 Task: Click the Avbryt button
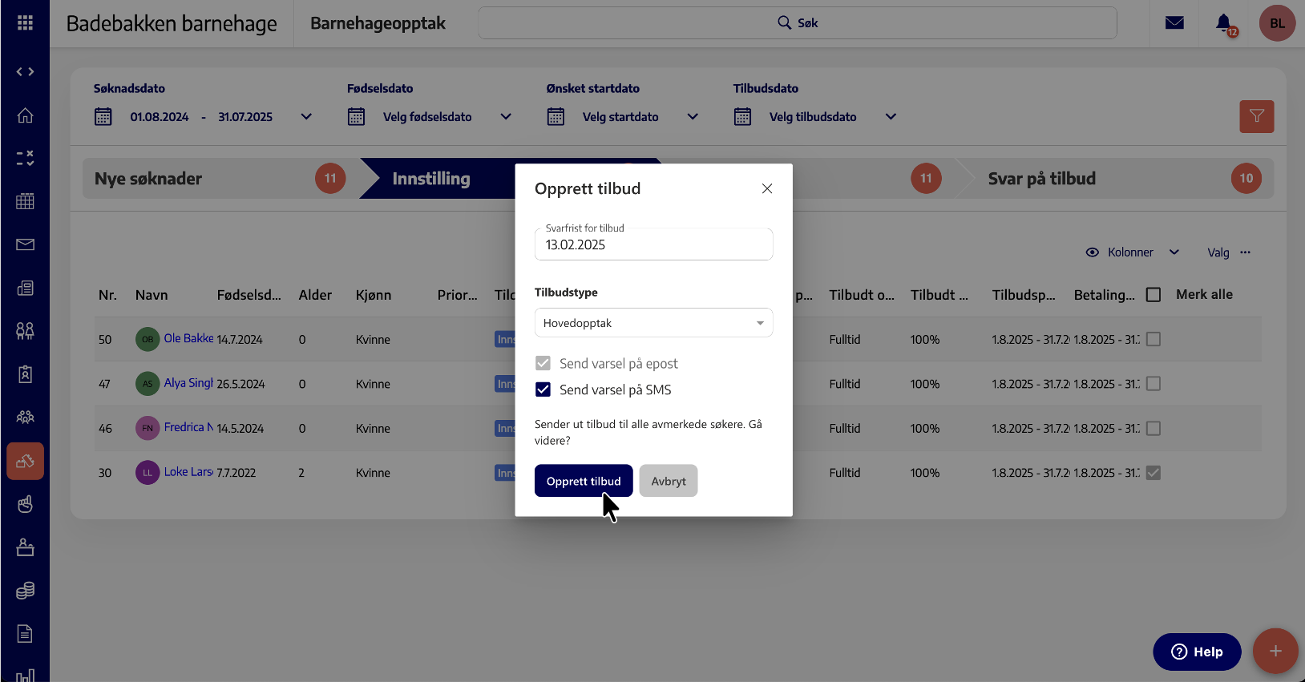pyautogui.click(x=668, y=481)
